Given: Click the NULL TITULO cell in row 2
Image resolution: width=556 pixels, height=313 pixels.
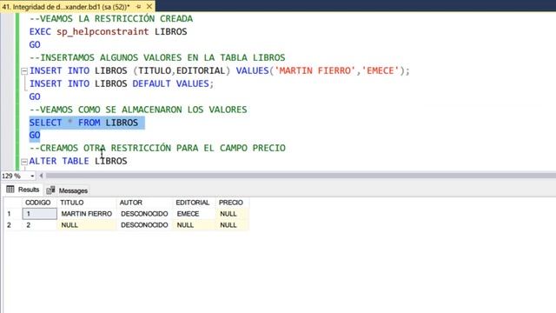Looking at the screenshot, I should (87, 225).
